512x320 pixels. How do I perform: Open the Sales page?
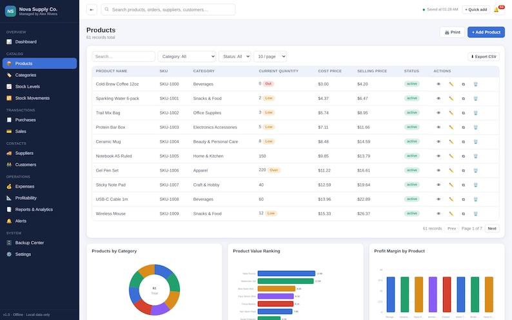click(39, 131)
